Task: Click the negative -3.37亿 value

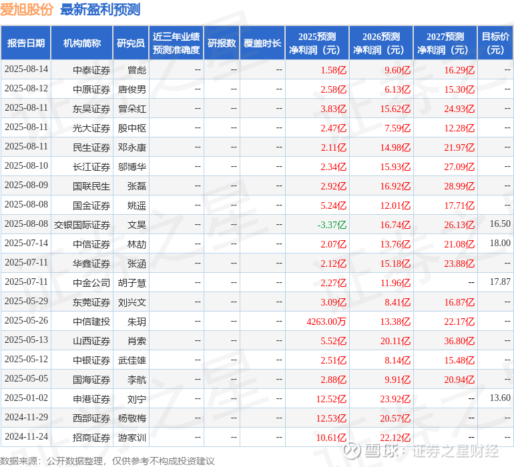Action: coord(332,224)
